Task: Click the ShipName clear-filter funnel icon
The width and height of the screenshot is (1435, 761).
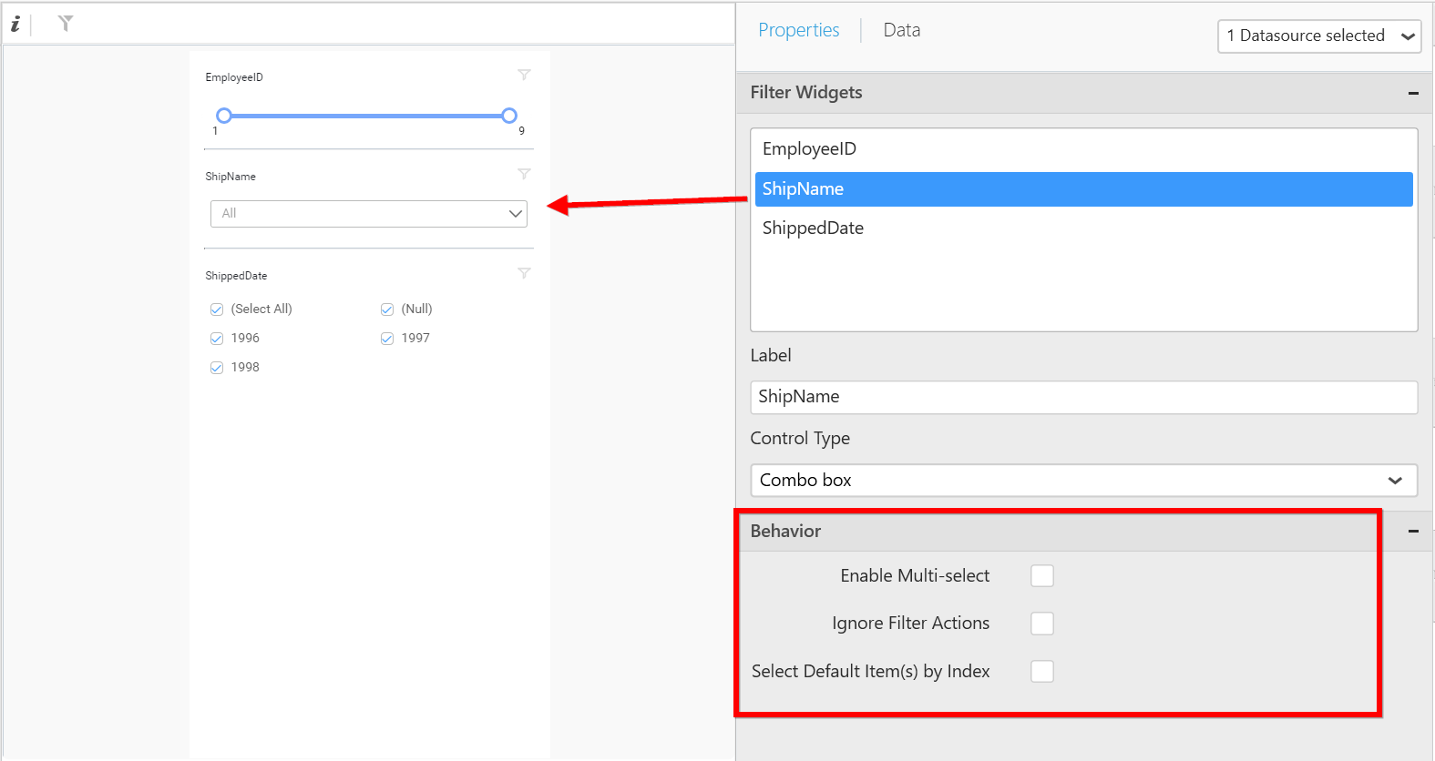Action: coord(524,174)
